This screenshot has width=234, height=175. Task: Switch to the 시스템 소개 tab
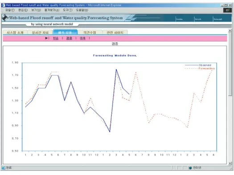coord(15,32)
